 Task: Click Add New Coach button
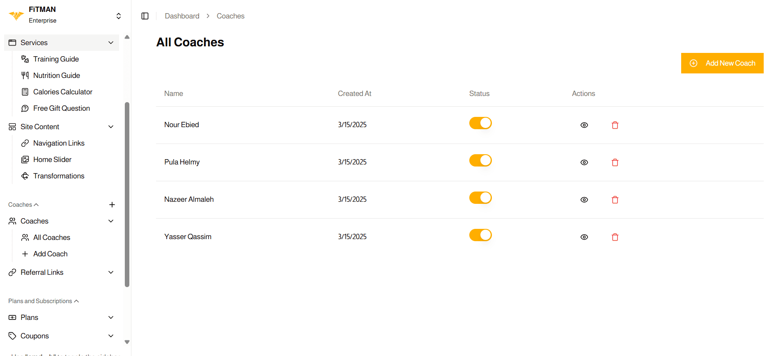(x=722, y=63)
